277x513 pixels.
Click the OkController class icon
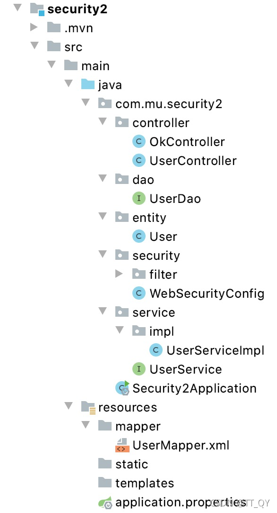point(138,142)
